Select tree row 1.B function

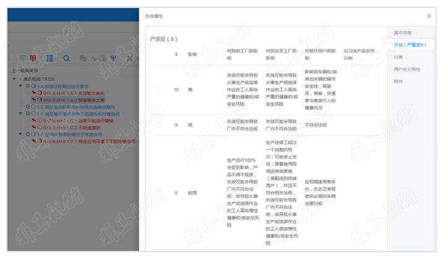76,107
